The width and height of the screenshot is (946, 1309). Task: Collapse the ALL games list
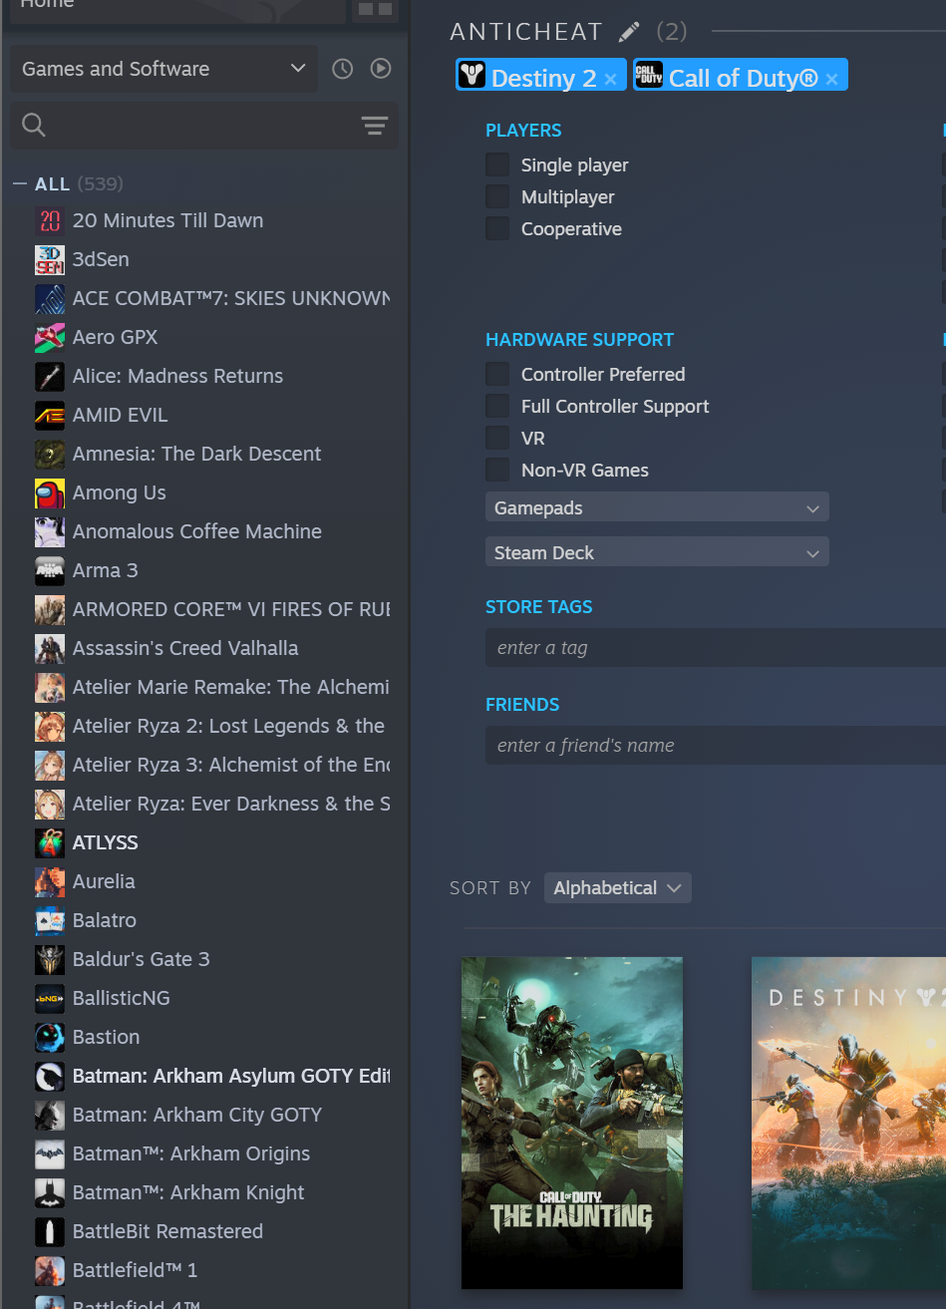[x=19, y=183]
